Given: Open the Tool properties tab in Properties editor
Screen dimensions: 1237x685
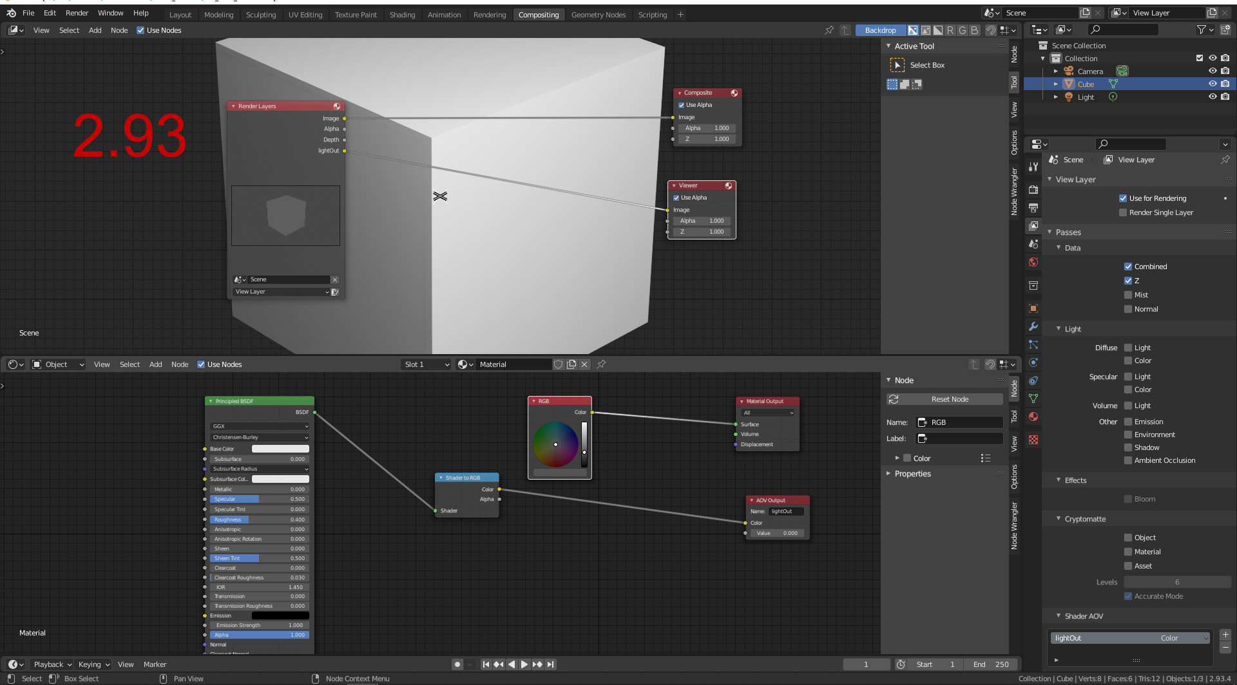Looking at the screenshot, I should coord(1033,167).
